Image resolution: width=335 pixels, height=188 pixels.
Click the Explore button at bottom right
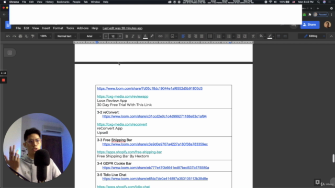tap(318, 182)
